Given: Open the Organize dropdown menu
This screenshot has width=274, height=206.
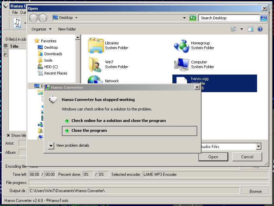Looking at the screenshot, I should [x=42, y=29].
